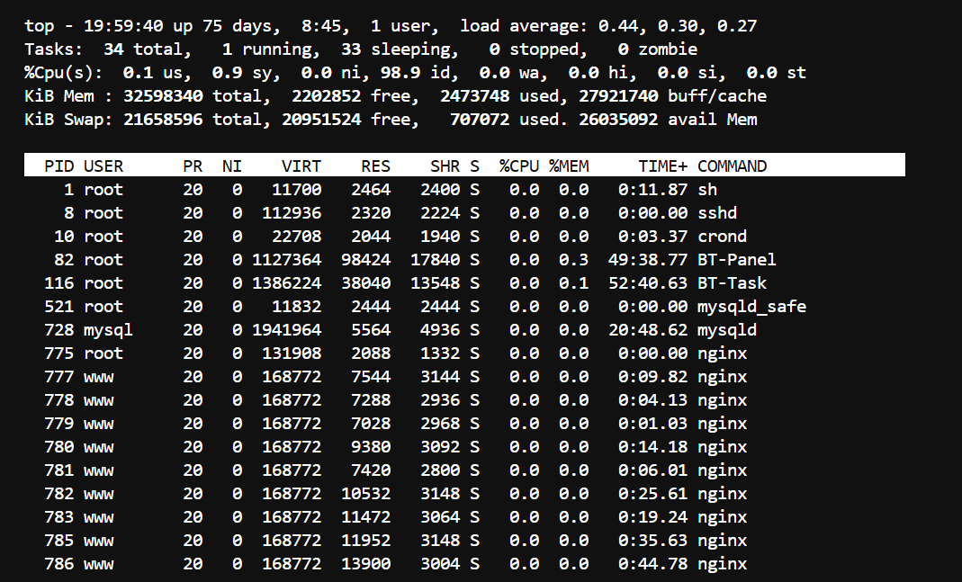Image resolution: width=962 pixels, height=582 pixels.
Task: Select the RES column header
Action: (375, 166)
